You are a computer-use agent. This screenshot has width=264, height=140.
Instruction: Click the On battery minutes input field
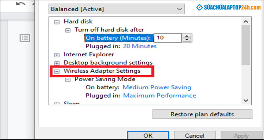[168, 38]
